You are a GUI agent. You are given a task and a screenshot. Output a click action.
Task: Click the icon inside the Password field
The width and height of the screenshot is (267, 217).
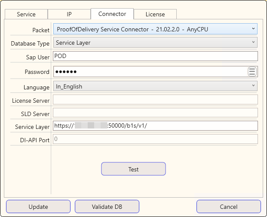coord(252,72)
